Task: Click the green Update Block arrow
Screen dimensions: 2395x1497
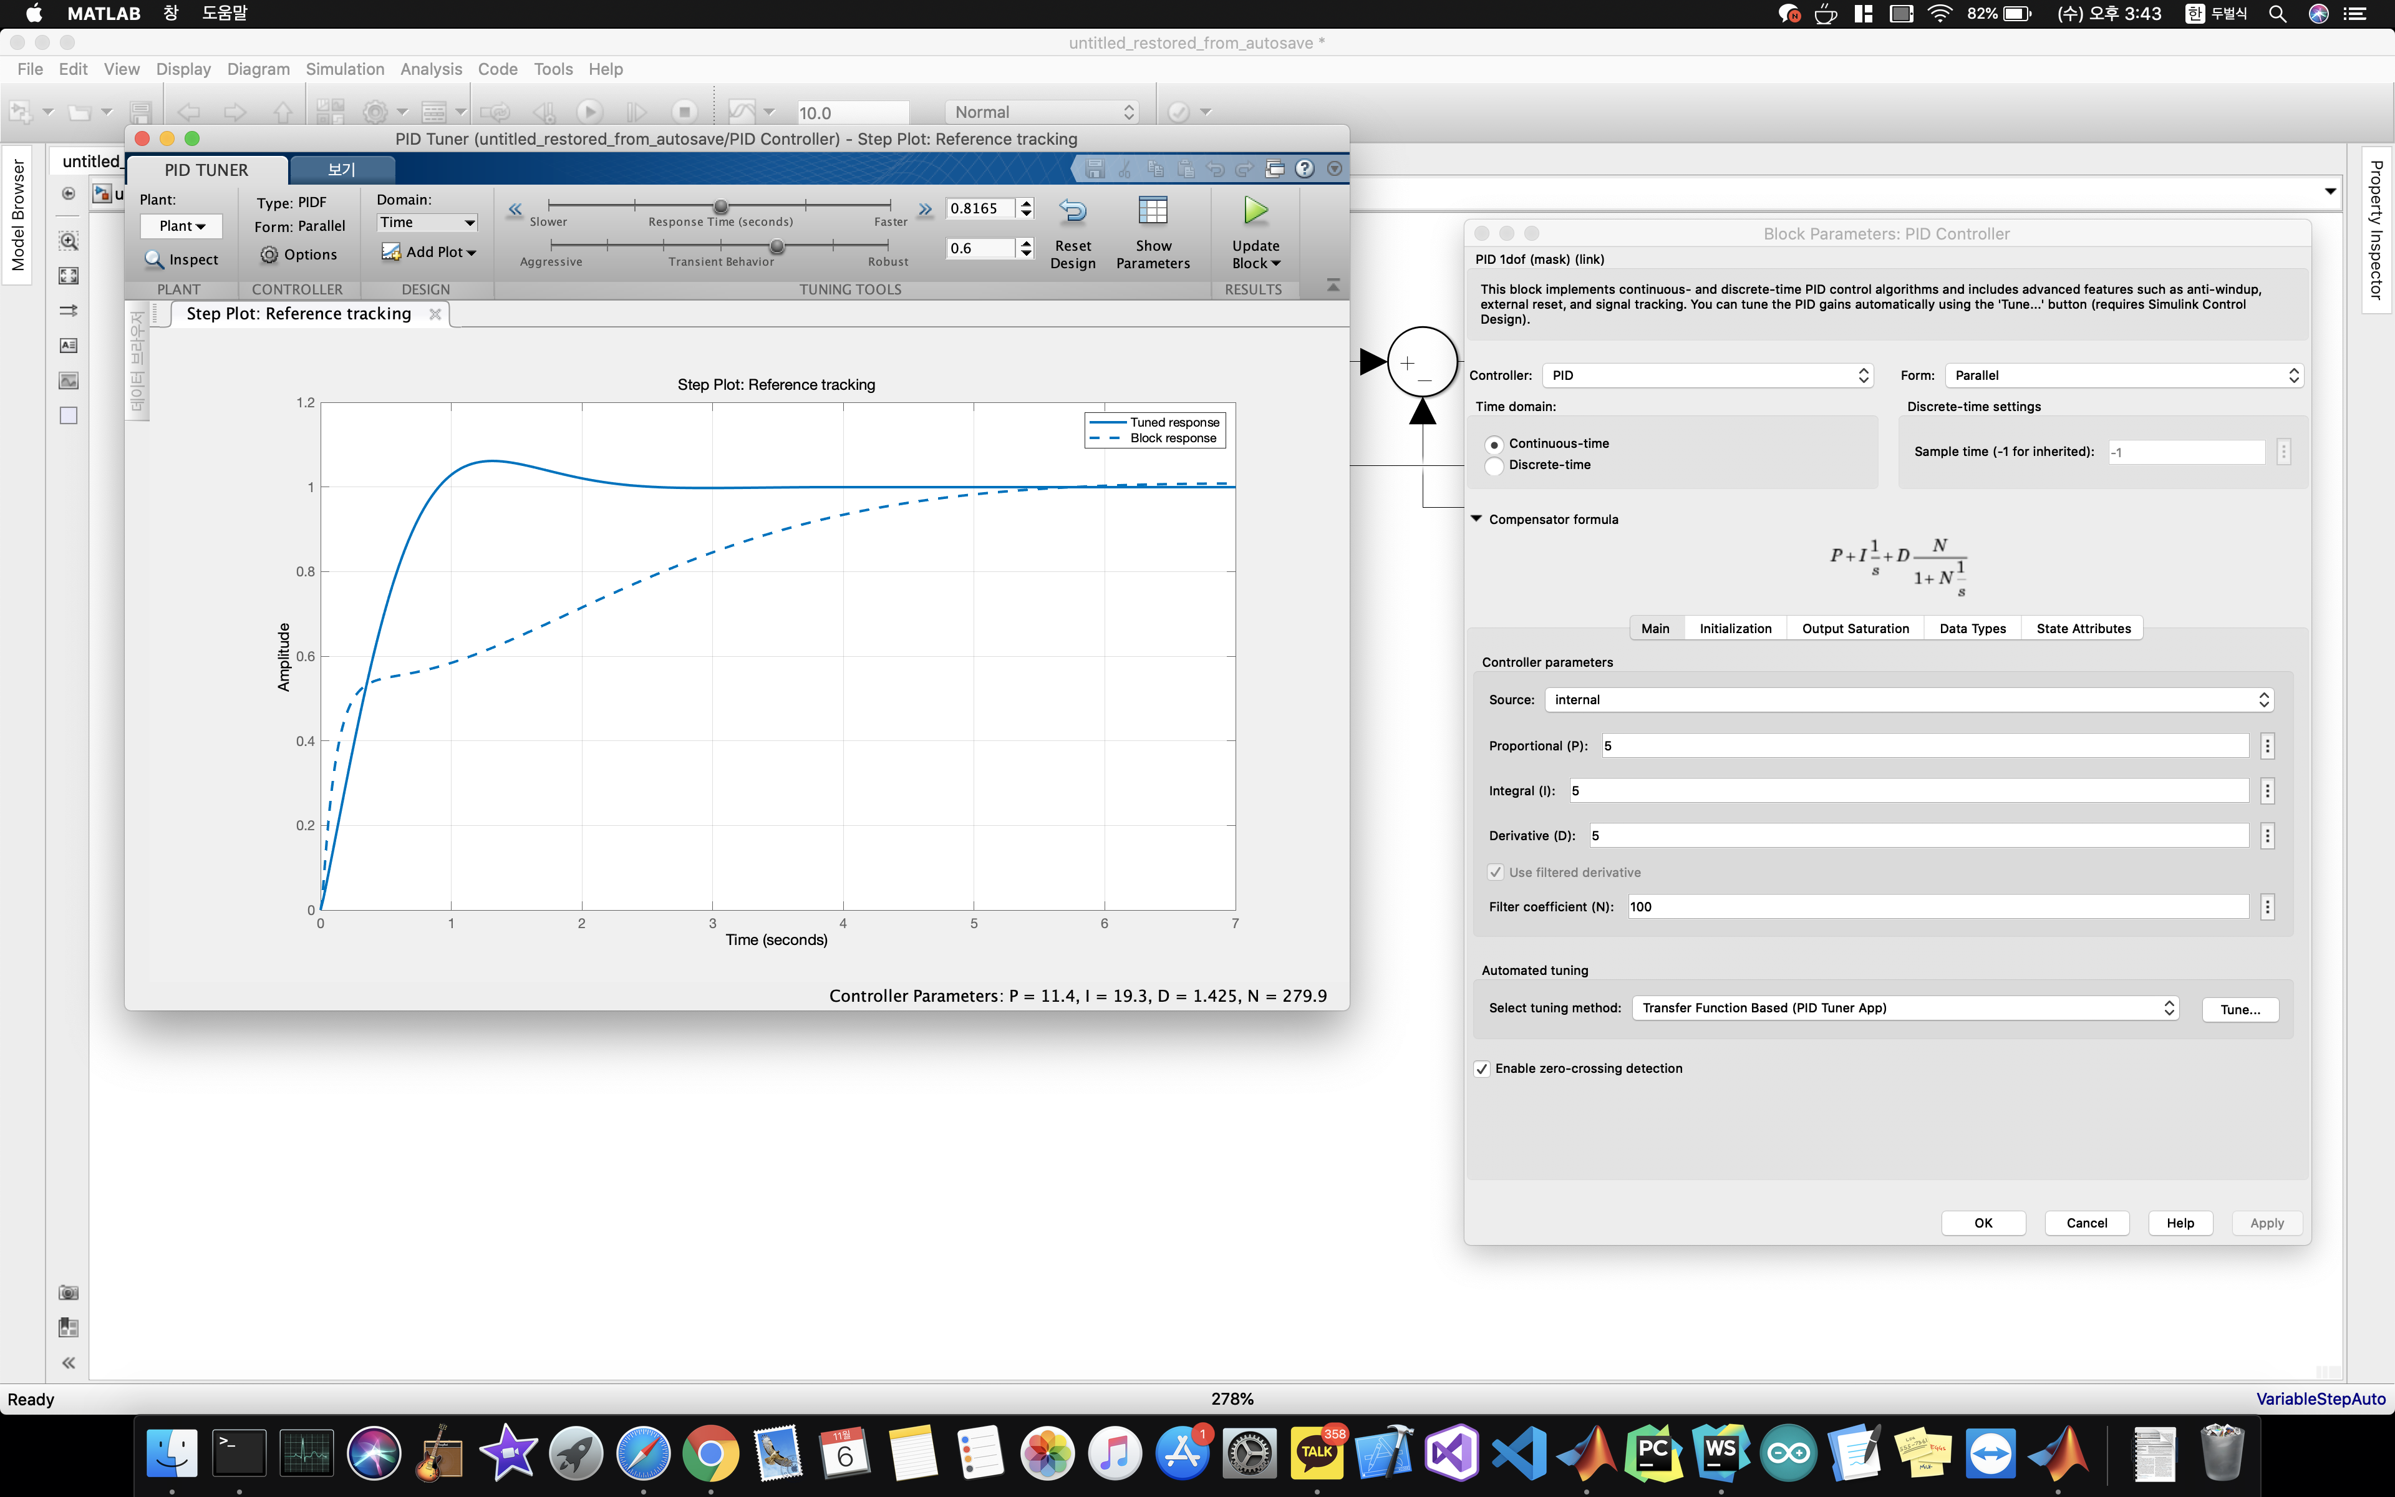Action: [1255, 210]
